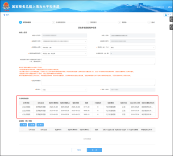Click the taxpayer name field

[132, 36]
